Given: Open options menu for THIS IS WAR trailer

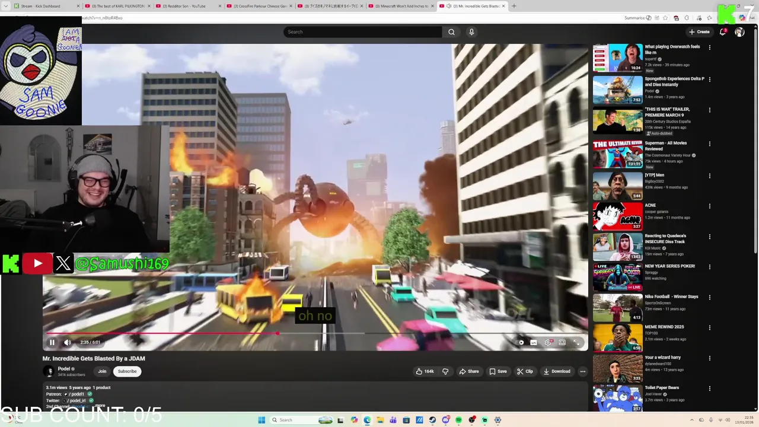Looking at the screenshot, I should click(x=710, y=110).
